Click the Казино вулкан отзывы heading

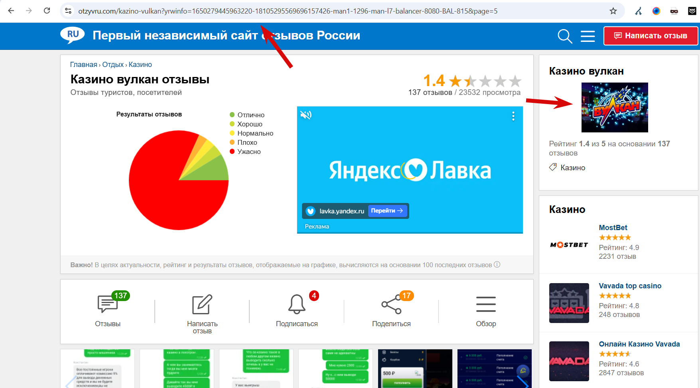click(x=140, y=79)
